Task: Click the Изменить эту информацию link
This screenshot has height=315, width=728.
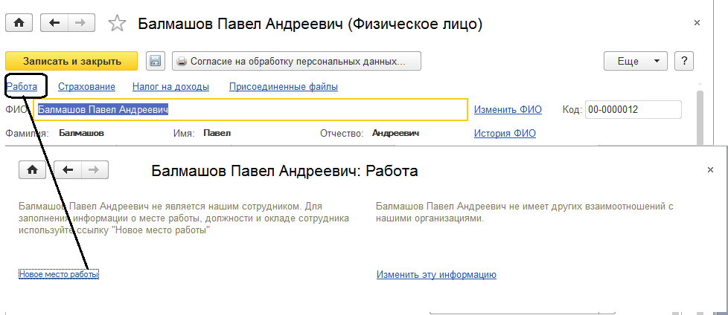Action: (x=436, y=275)
